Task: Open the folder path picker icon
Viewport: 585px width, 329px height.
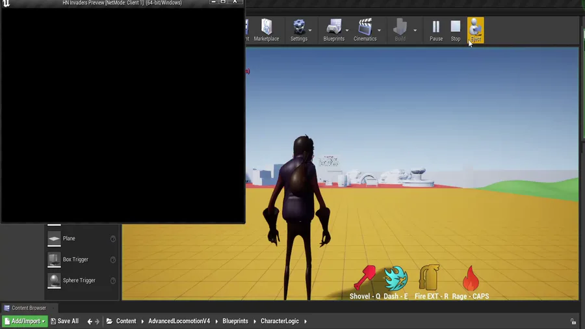Action: (x=109, y=321)
